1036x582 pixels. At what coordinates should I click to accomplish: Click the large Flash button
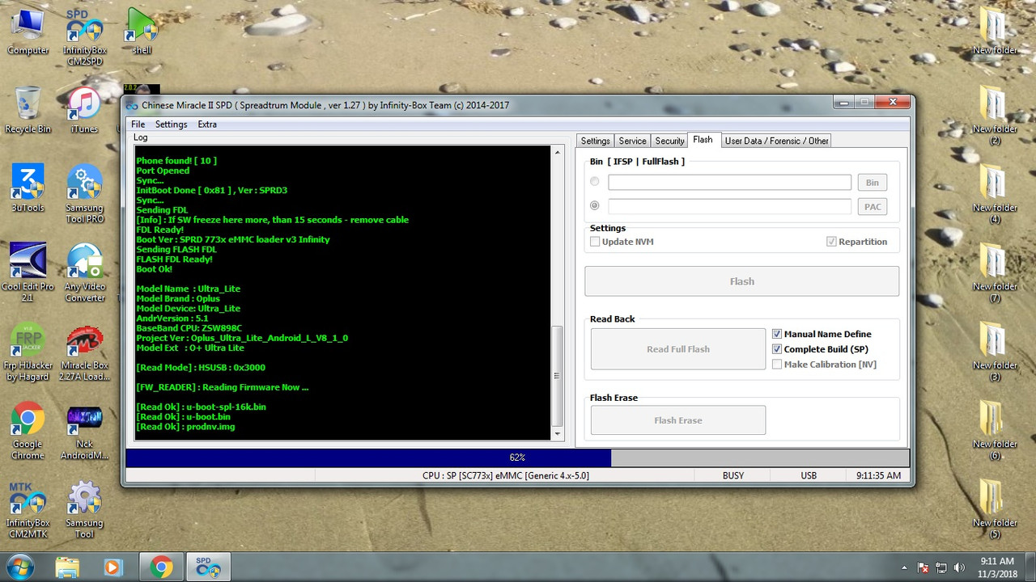(x=742, y=281)
